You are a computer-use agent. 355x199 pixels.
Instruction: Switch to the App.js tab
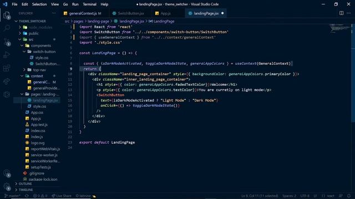click(x=168, y=13)
